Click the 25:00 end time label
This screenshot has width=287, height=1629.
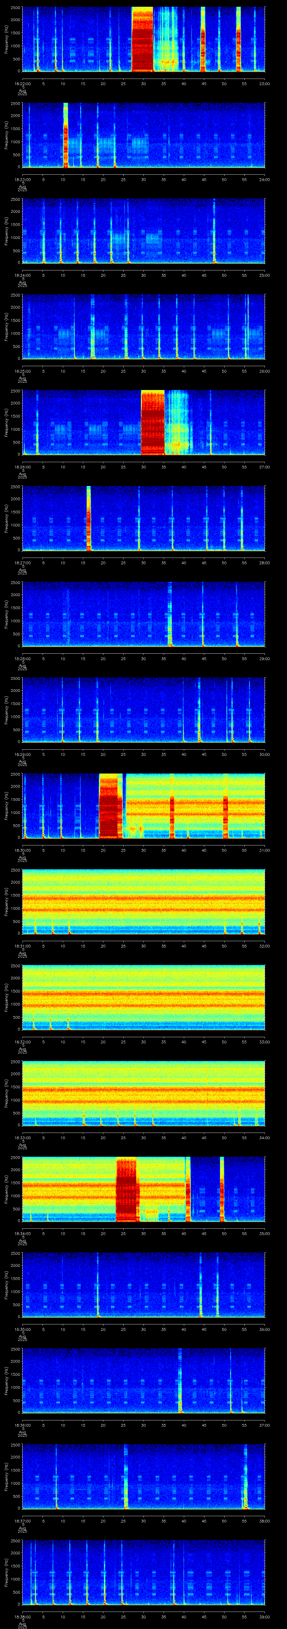[264, 275]
